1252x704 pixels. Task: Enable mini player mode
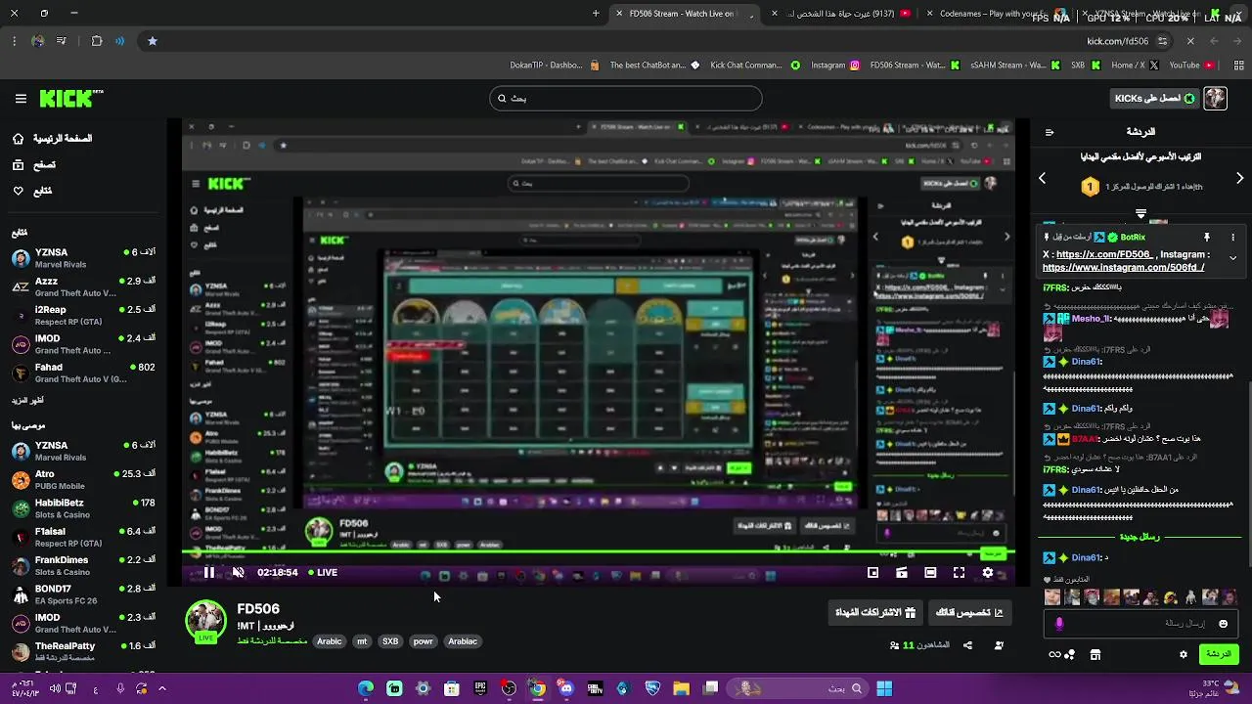click(x=873, y=573)
